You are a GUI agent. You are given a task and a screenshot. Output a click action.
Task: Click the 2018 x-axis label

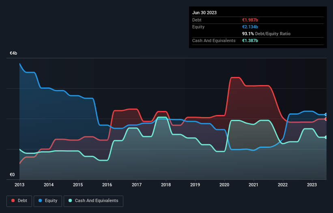point(166,185)
